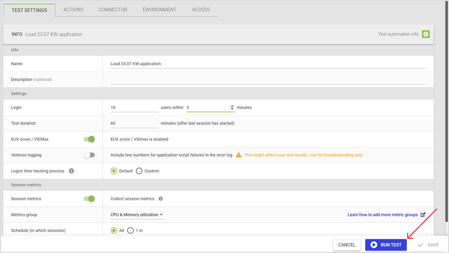Click into the Description input field
This screenshot has width=449, height=253.
click(268, 80)
